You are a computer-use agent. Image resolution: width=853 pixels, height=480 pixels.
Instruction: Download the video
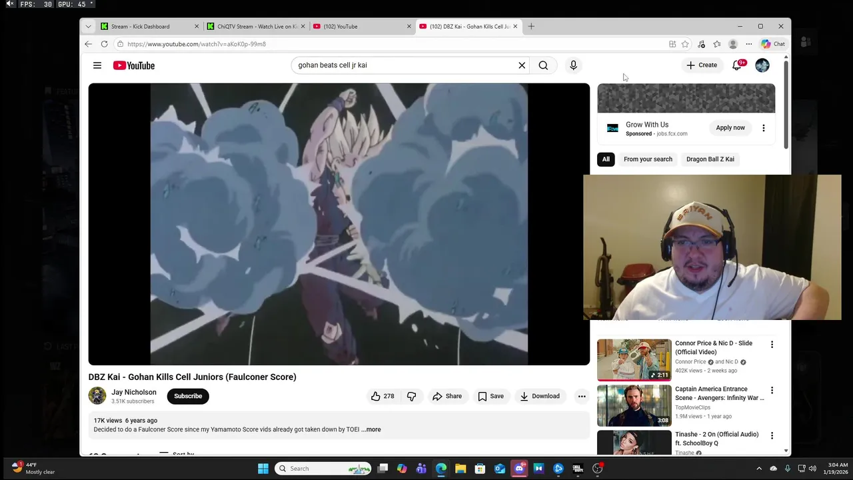point(540,396)
